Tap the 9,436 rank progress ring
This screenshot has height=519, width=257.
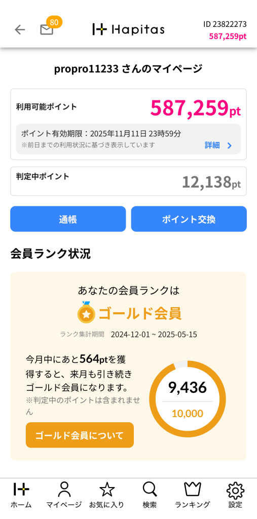(x=188, y=399)
